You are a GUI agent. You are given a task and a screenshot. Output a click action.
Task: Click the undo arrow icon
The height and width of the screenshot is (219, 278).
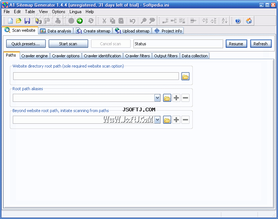tap(132, 21)
